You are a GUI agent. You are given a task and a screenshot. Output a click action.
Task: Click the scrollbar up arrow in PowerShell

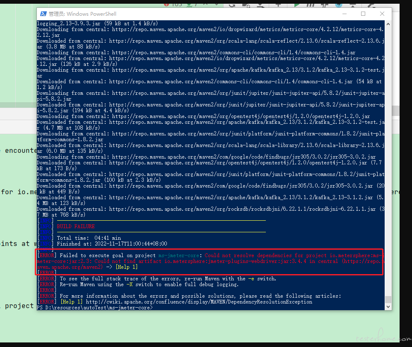388,24
